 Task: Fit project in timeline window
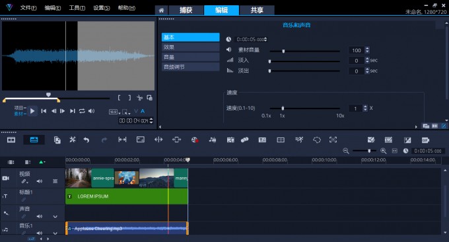pyautogui.click(x=395, y=151)
